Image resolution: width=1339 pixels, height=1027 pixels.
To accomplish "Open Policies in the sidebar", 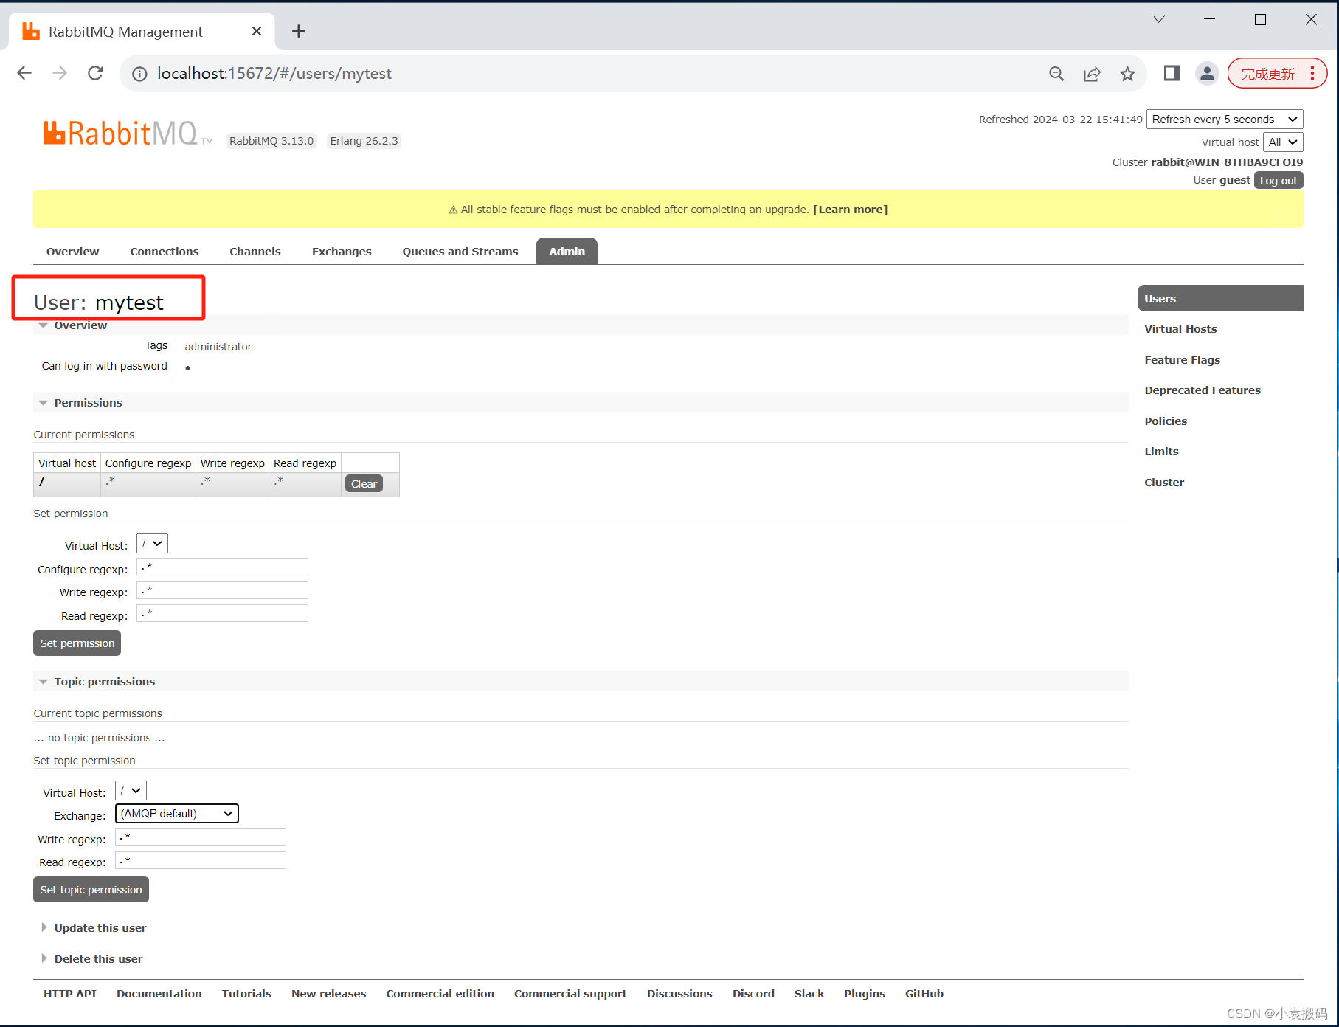I will (x=1166, y=421).
